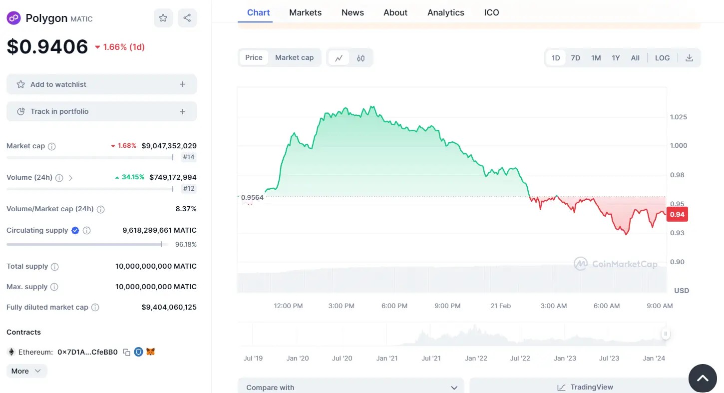Image resolution: width=724 pixels, height=393 pixels.
Task: Click the circulating supply progress bar
Action: 85,244
